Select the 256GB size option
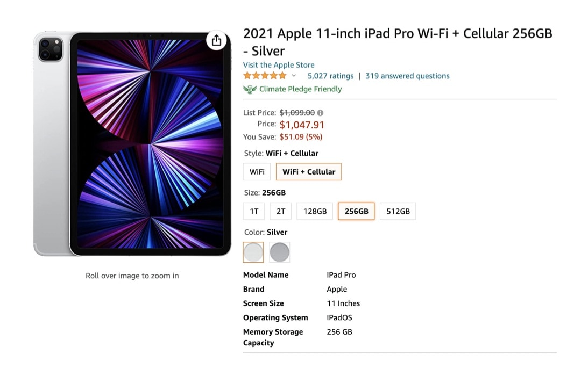 point(356,211)
